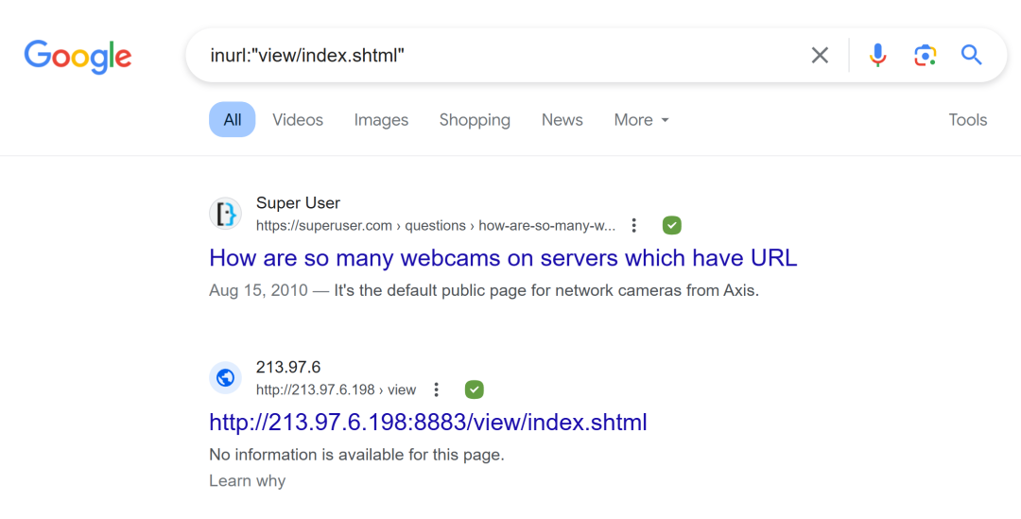Open the 213.97.6.198:8883 view/index.shtml link

(428, 422)
